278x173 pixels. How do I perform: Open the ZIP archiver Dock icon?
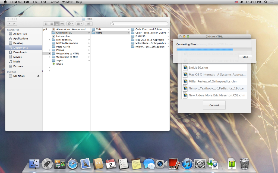[x=232, y=164]
